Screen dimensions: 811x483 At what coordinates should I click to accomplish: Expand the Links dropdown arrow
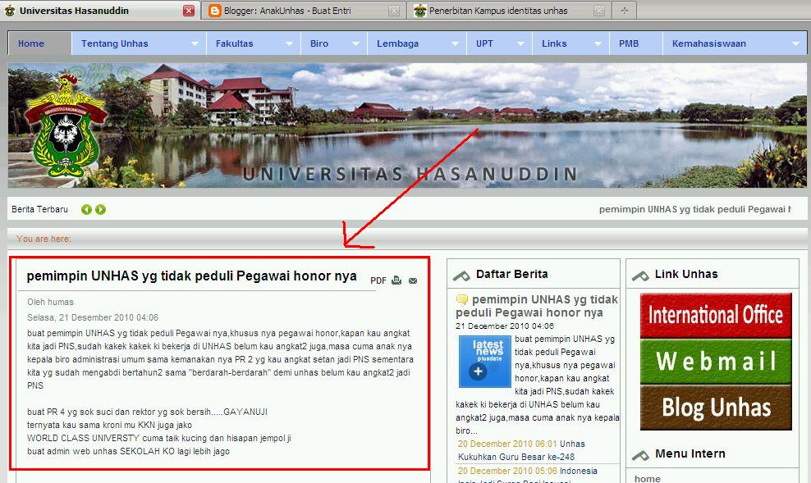(x=598, y=44)
